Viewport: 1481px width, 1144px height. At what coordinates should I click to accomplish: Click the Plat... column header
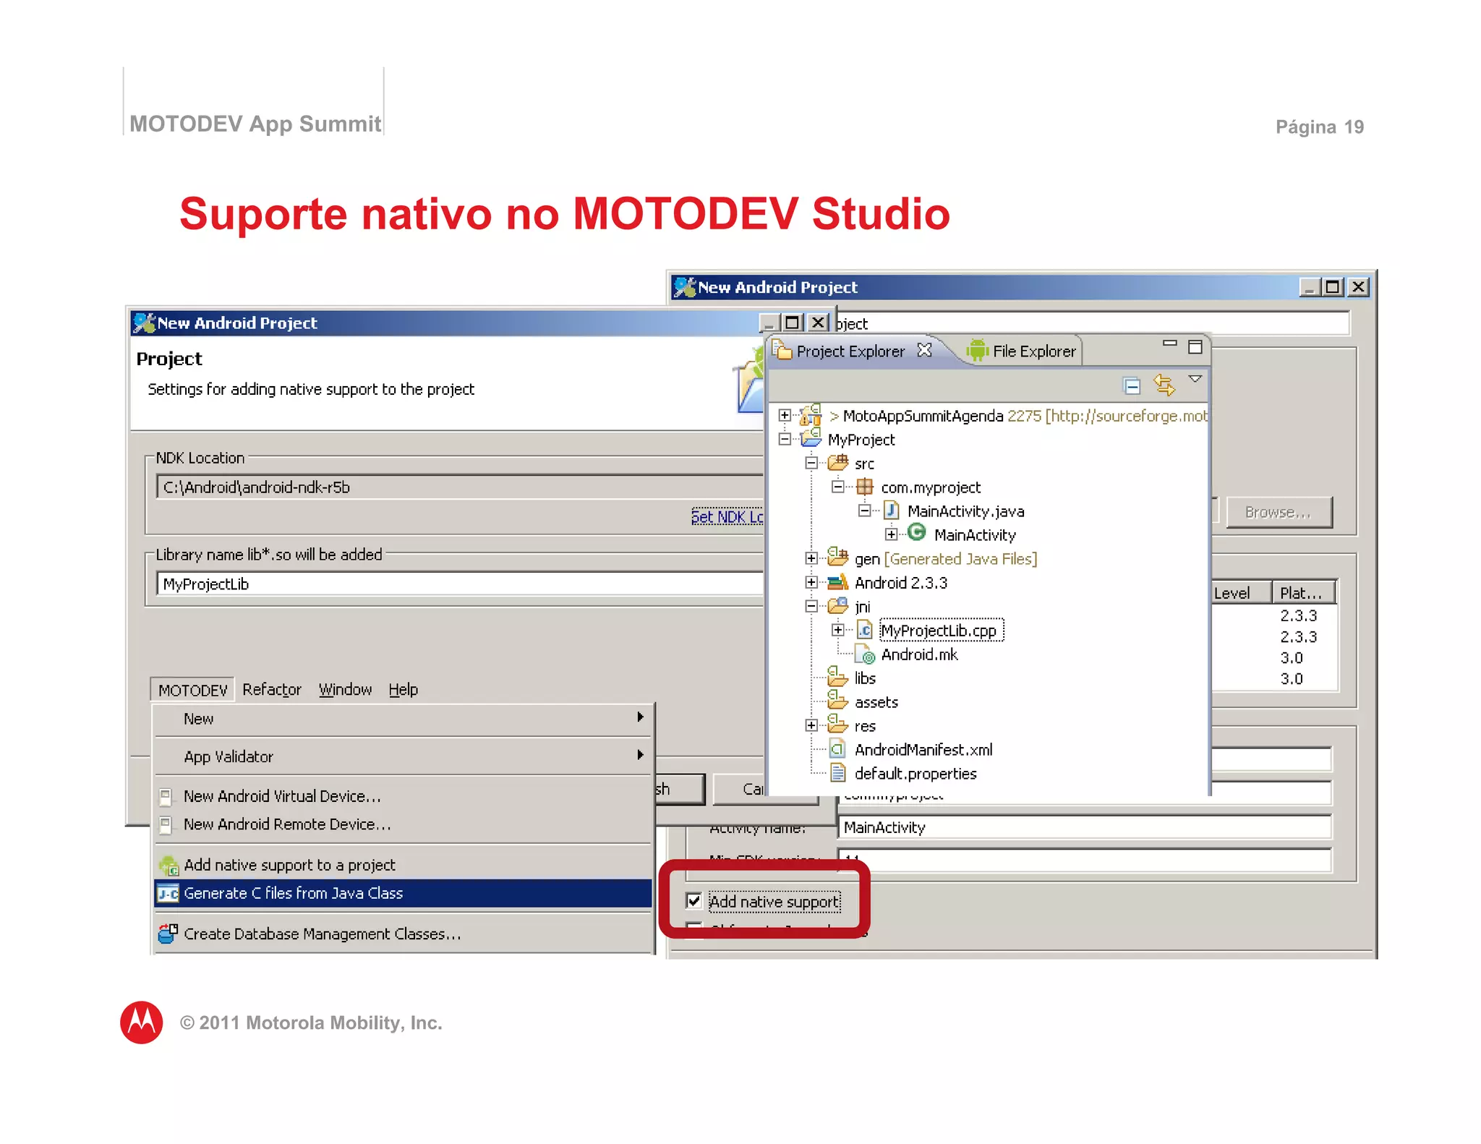coord(1304,593)
